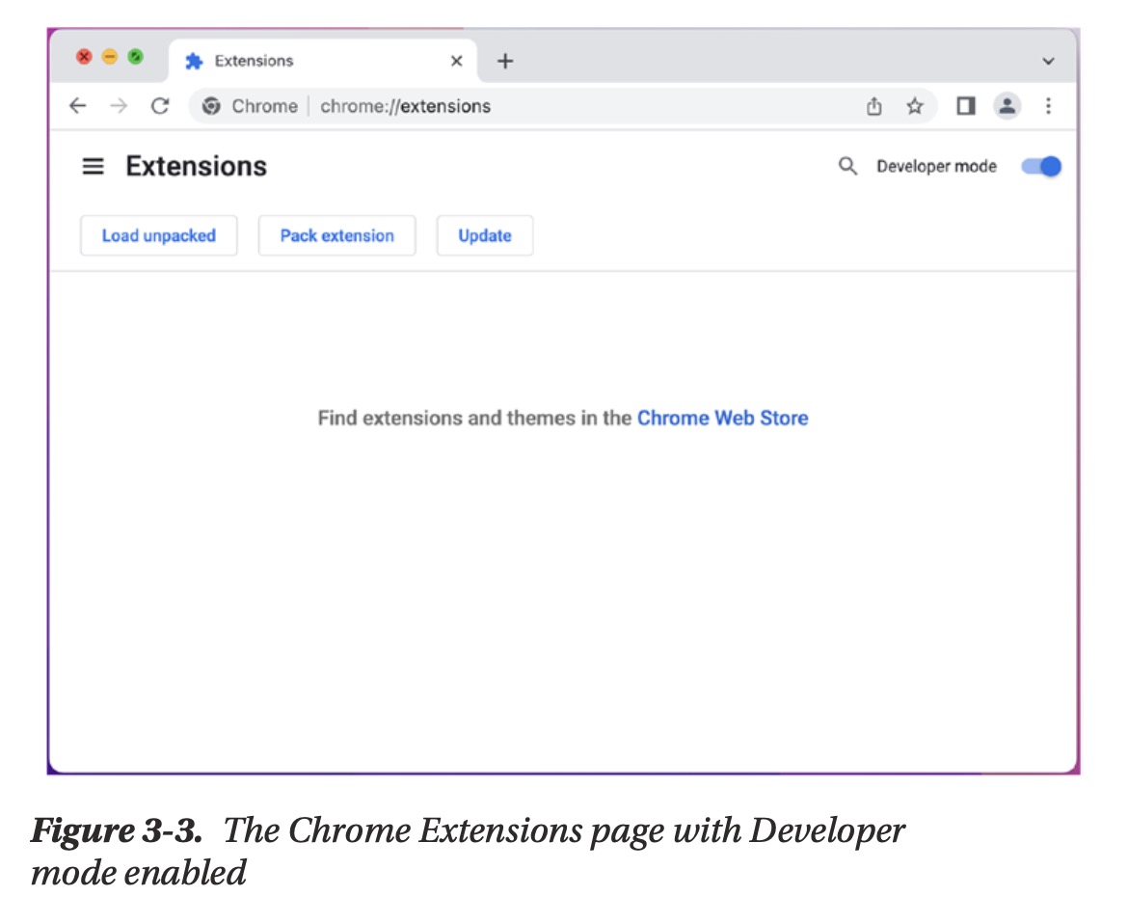Close the Extensions tab
Screen dimensions: 1128x924
pos(456,61)
